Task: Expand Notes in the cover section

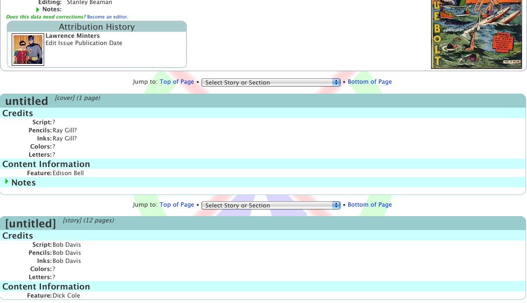Action: coord(7,182)
